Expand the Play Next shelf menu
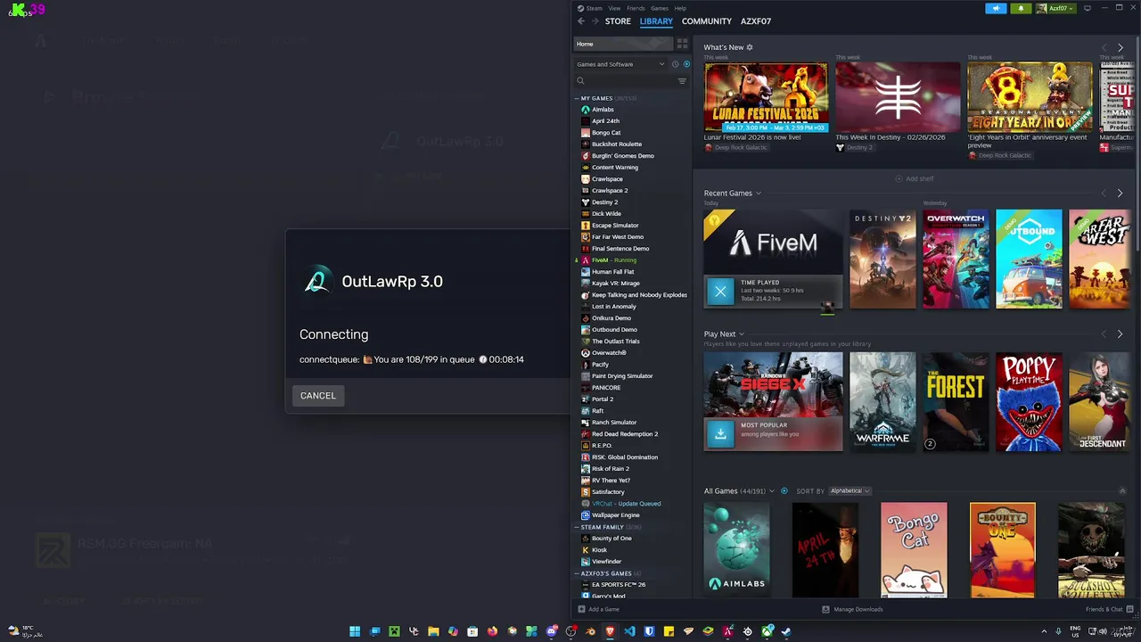This screenshot has height=642, width=1141. [x=742, y=334]
